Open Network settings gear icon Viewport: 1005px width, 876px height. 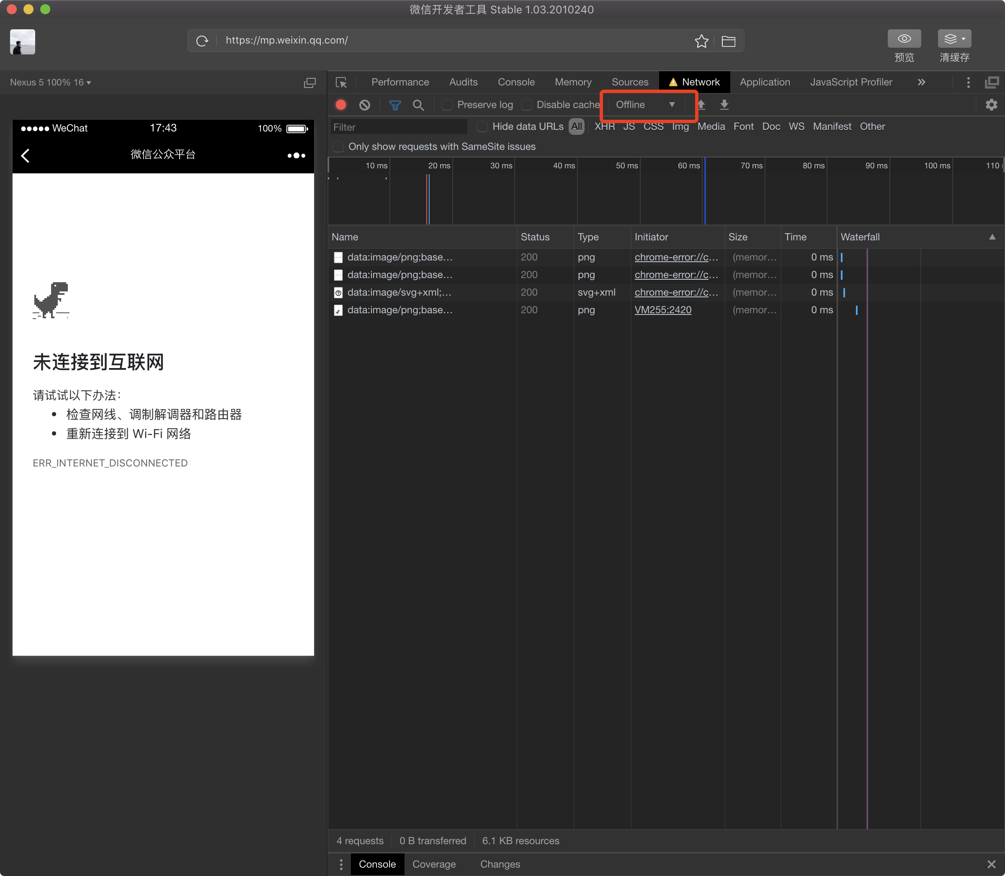pos(991,105)
